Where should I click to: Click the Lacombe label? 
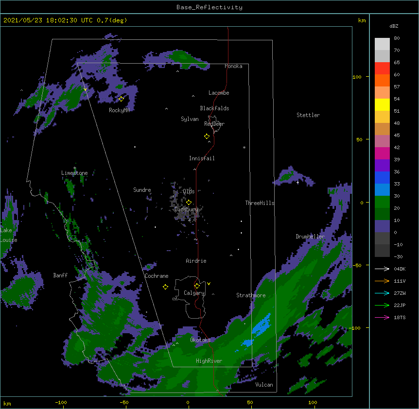[x=219, y=93]
